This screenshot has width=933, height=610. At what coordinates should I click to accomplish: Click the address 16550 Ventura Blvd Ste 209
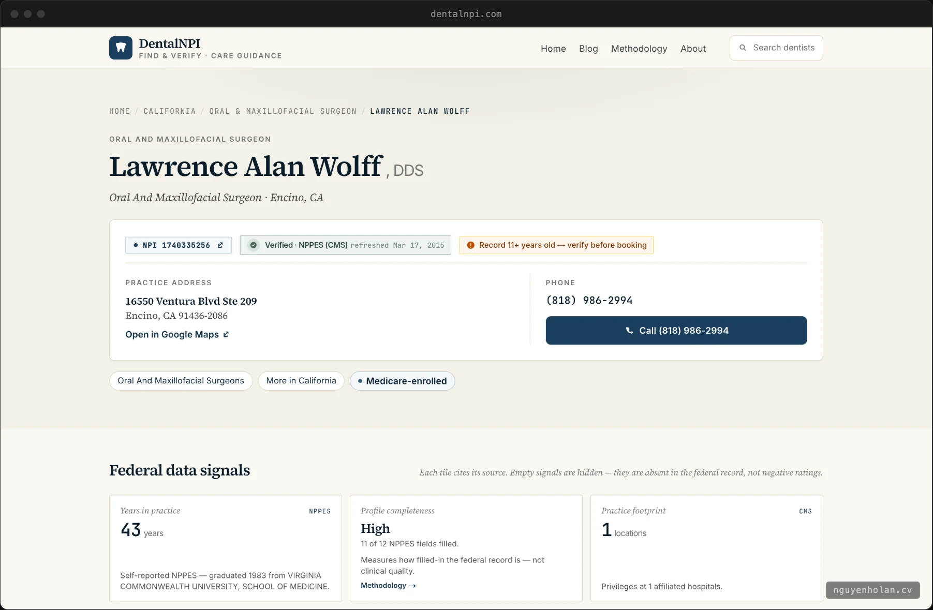point(191,301)
